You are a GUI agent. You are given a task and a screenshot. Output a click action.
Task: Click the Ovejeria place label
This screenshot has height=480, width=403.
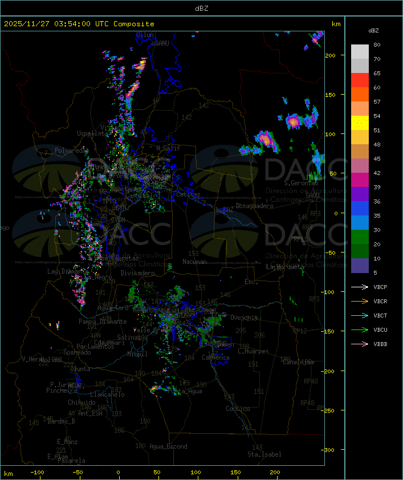pyautogui.click(x=244, y=318)
